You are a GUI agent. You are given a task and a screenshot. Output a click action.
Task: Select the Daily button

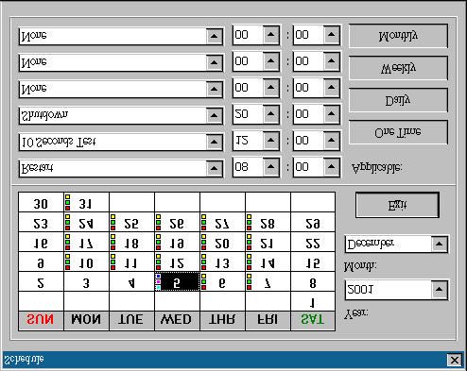pos(398,100)
